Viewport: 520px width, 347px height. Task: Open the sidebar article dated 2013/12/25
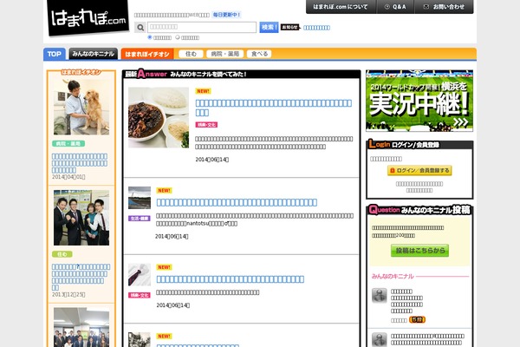[x=81, y=277]
